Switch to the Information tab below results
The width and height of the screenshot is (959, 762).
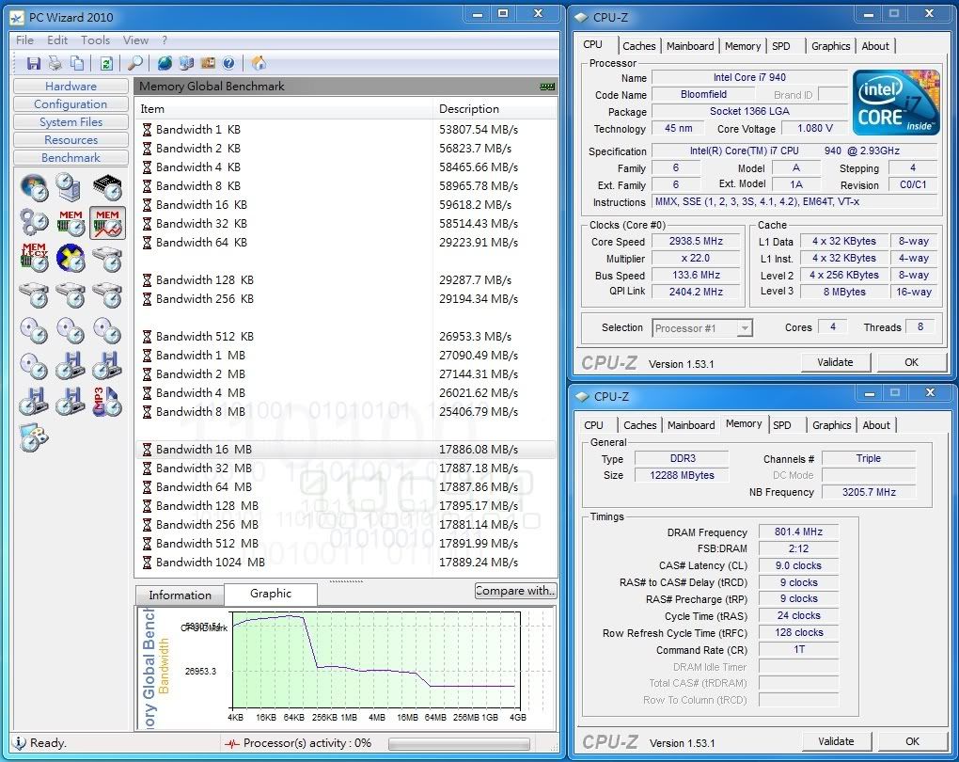pyautogui.click(x=180, y=595)
